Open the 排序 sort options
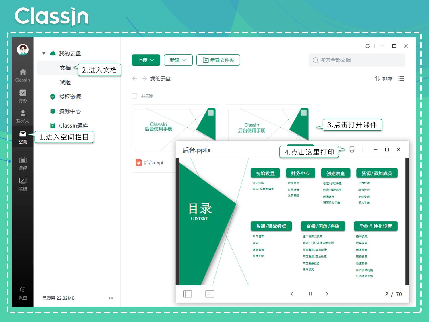The width and height of the screenshot is (429, 322). pos(384,79)
